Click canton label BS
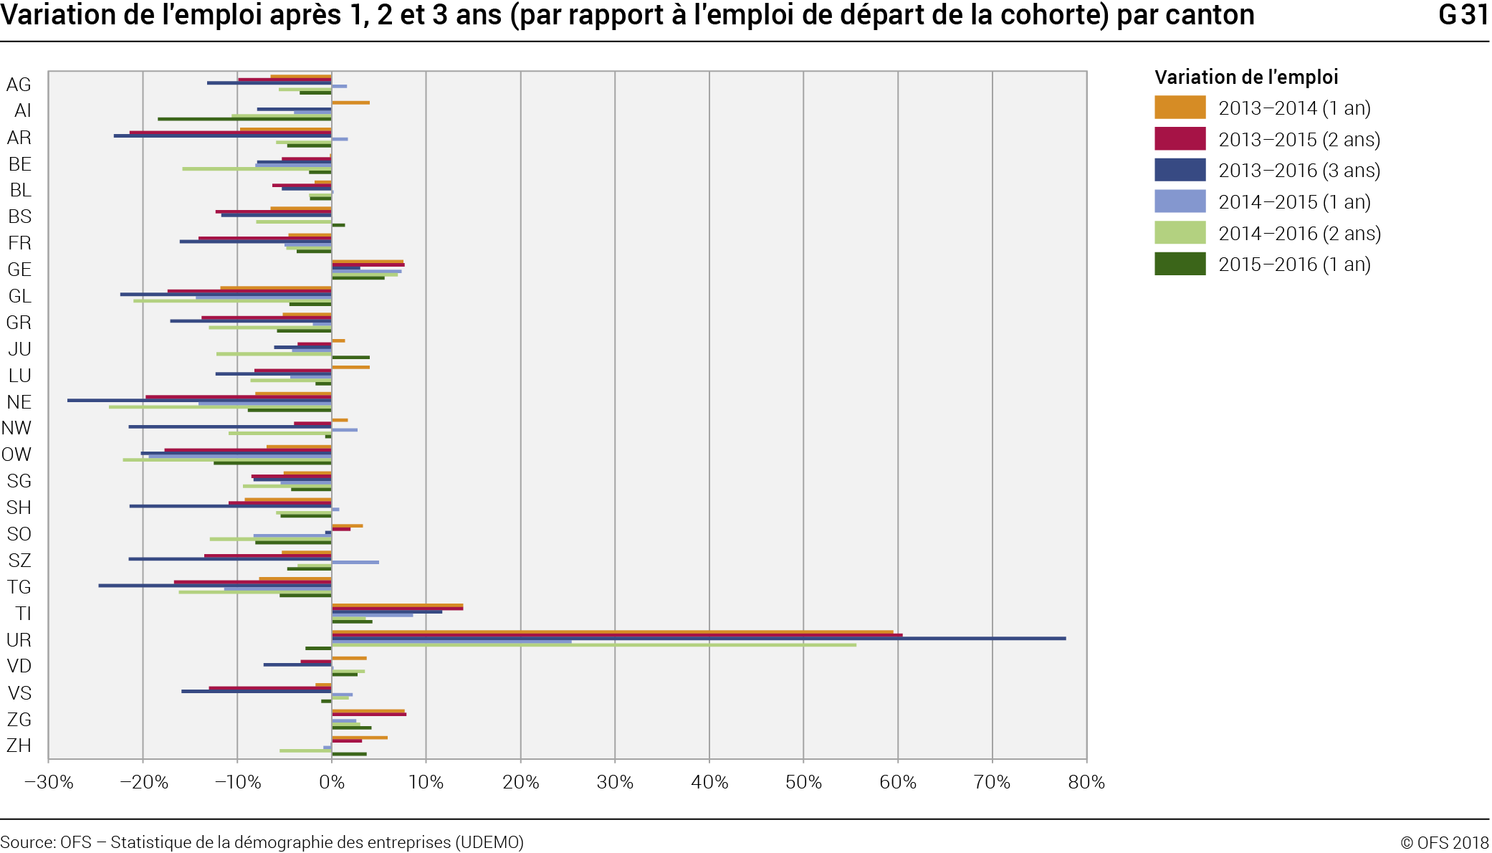Screen dimensions: 1492x853 point(20,216)
